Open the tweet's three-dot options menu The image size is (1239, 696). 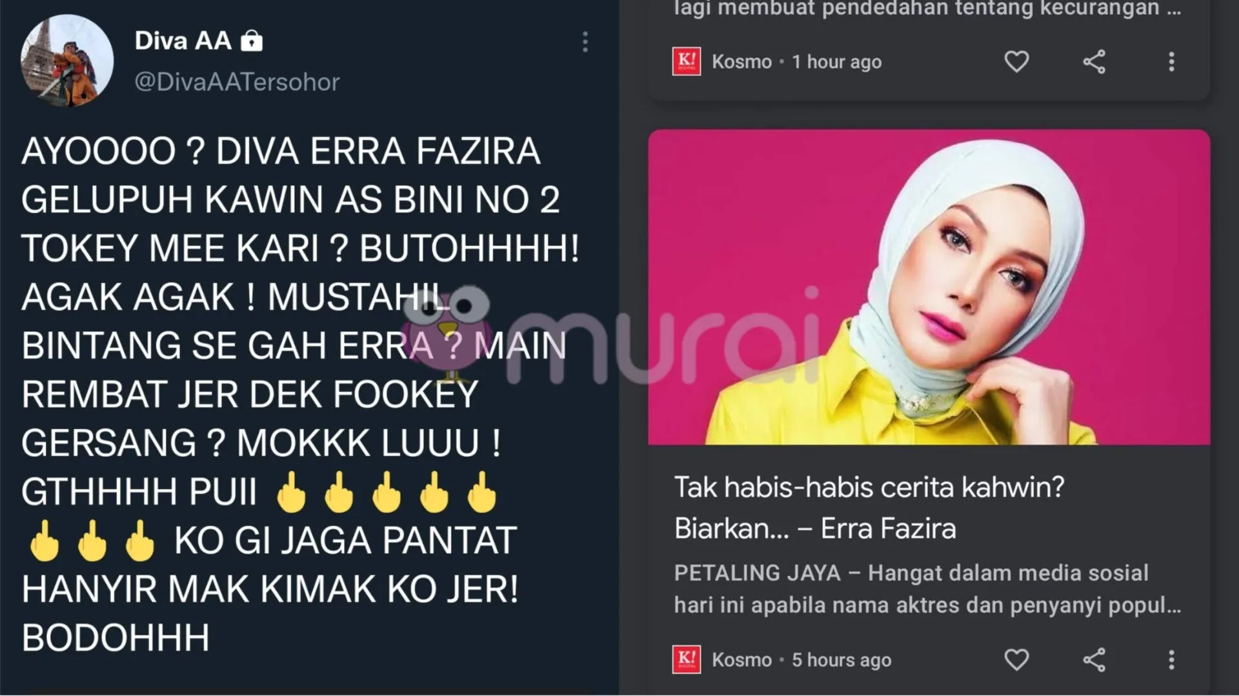(x=585, y=42)
